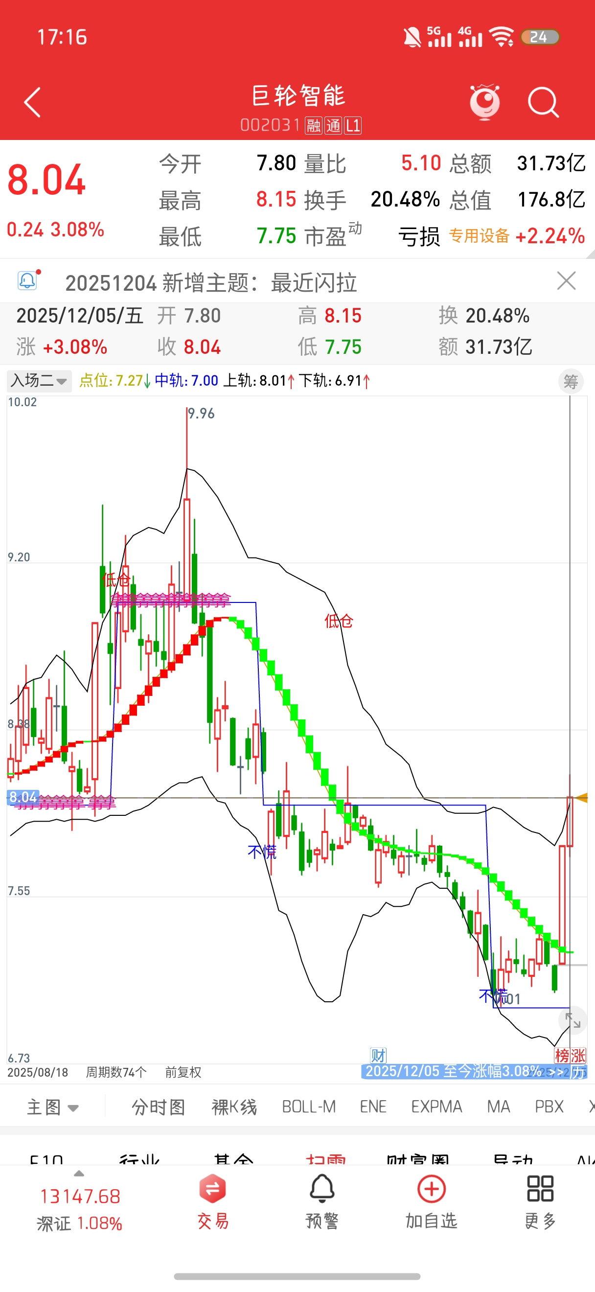Open the 专用设备 sector link
The image size is (595, 1292).
tap(479, 236)
